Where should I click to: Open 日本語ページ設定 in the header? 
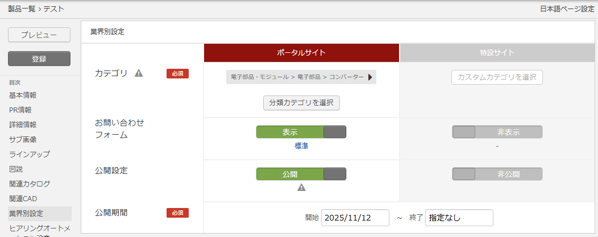pyautogui.click(x=567, y=9)
